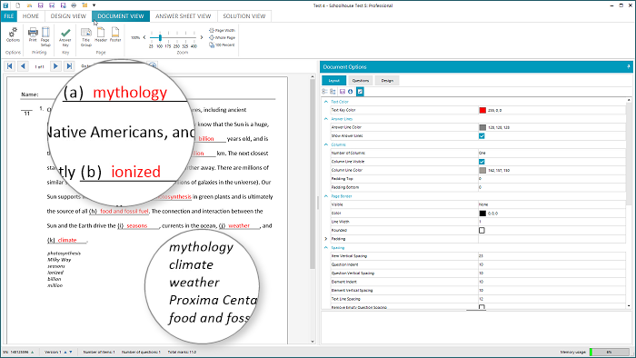Click the Whole Page zoom button
The image size is (636, 358).
pos(223,37)
